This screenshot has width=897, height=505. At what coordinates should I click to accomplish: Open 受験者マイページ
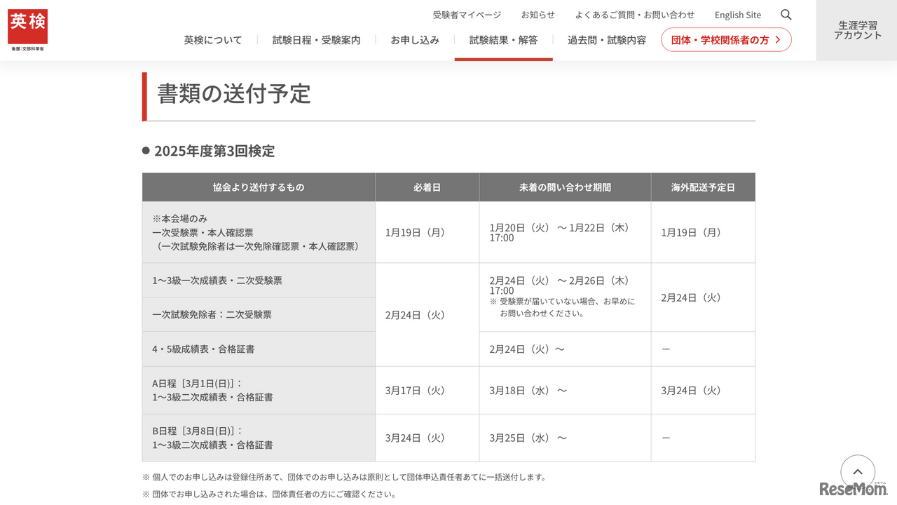click(467, 14)
